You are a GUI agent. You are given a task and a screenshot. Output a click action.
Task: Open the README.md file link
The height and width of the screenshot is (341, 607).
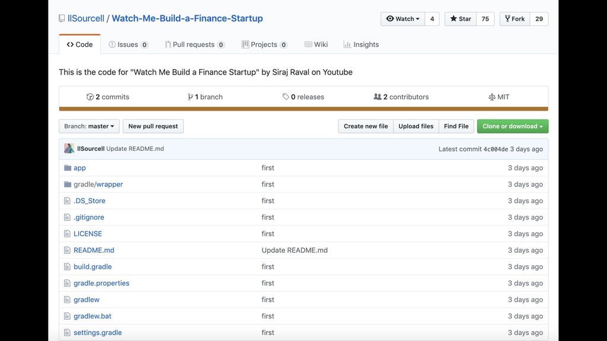(x=94, y=250)
